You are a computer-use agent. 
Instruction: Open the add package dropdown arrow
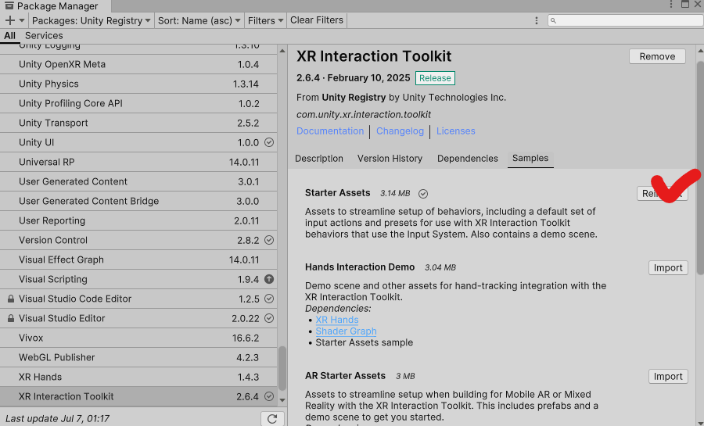pos(22,20)
